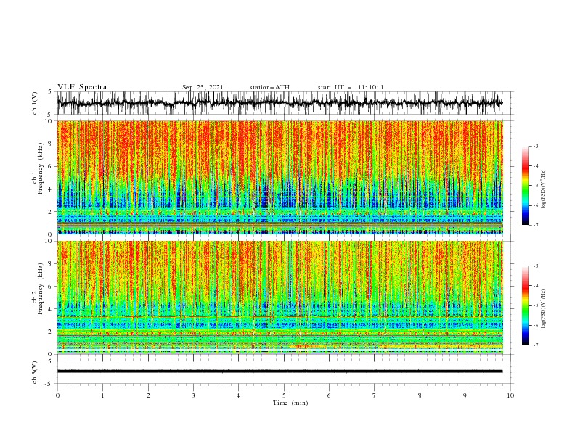575x444 pixels.
Task: Click the time axis tick label "7"
Action: [375, 395]
